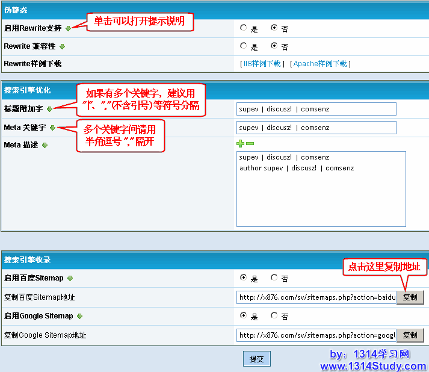Show tip arrow beside Meta 描述
429x372 pixels.
(45, 145)
